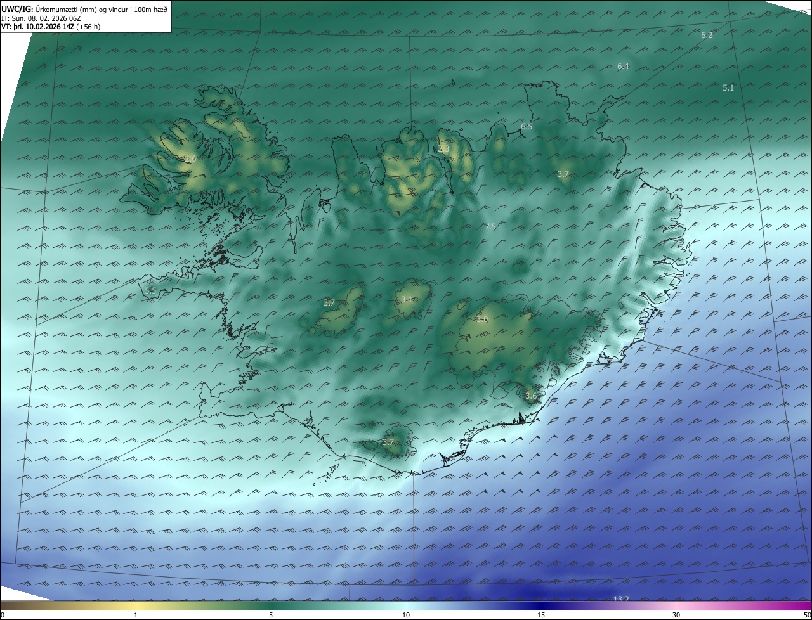Screen dimensions: 812x620
Task: Click the 0 tick label on the colour scale
Action: click(3, 615)
